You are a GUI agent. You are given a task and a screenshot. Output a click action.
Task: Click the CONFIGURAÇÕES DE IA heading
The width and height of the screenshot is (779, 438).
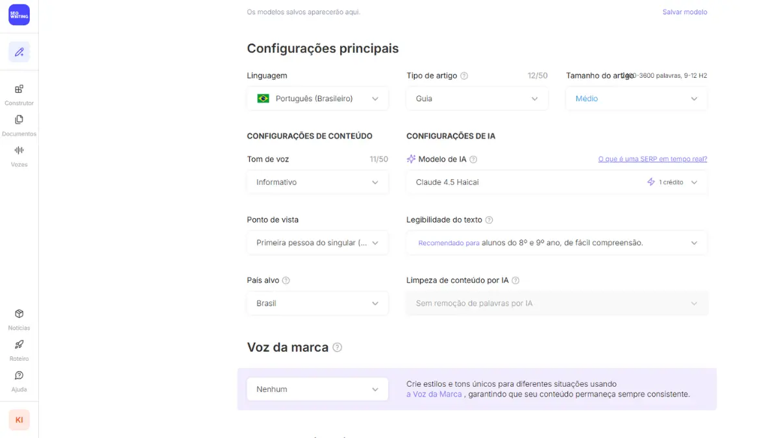tap(451, 136)
